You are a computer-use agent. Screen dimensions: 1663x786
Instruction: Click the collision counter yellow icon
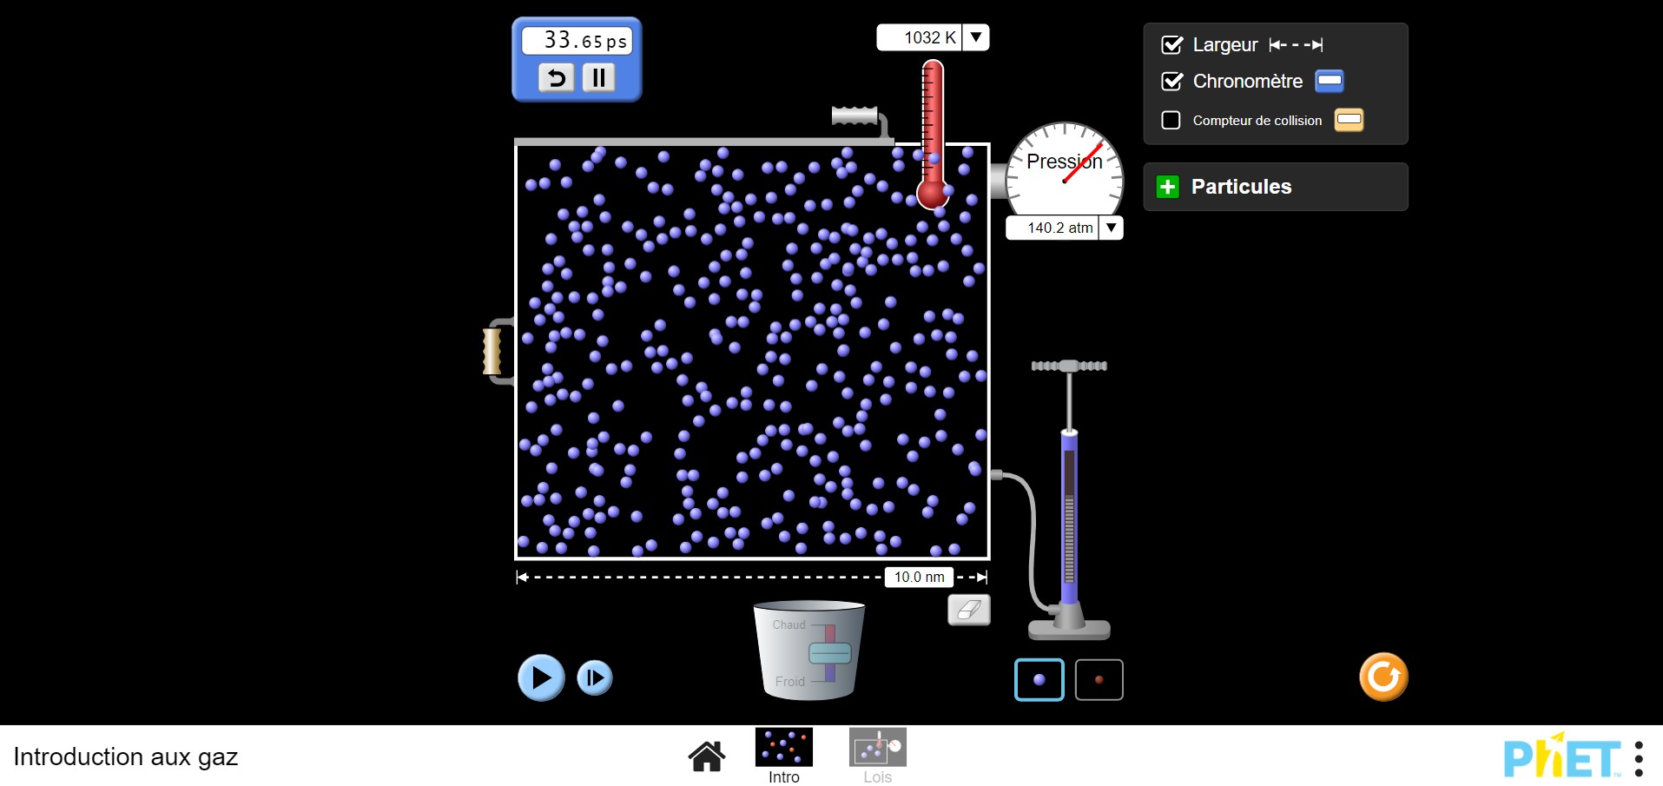coord(1349,119)
